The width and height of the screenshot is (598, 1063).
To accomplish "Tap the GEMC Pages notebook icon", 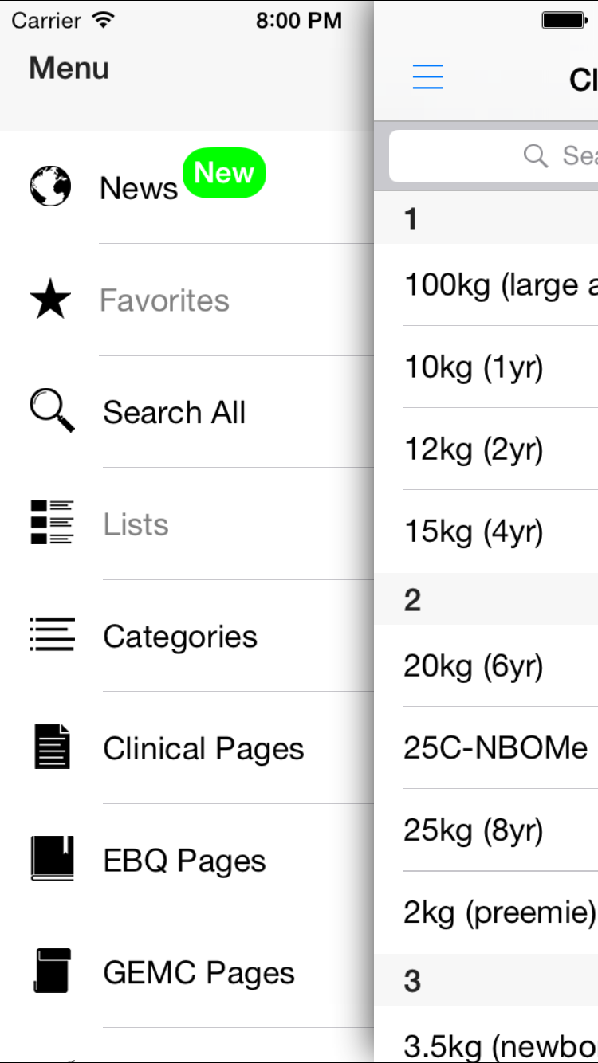I will (x=52, y=971).
